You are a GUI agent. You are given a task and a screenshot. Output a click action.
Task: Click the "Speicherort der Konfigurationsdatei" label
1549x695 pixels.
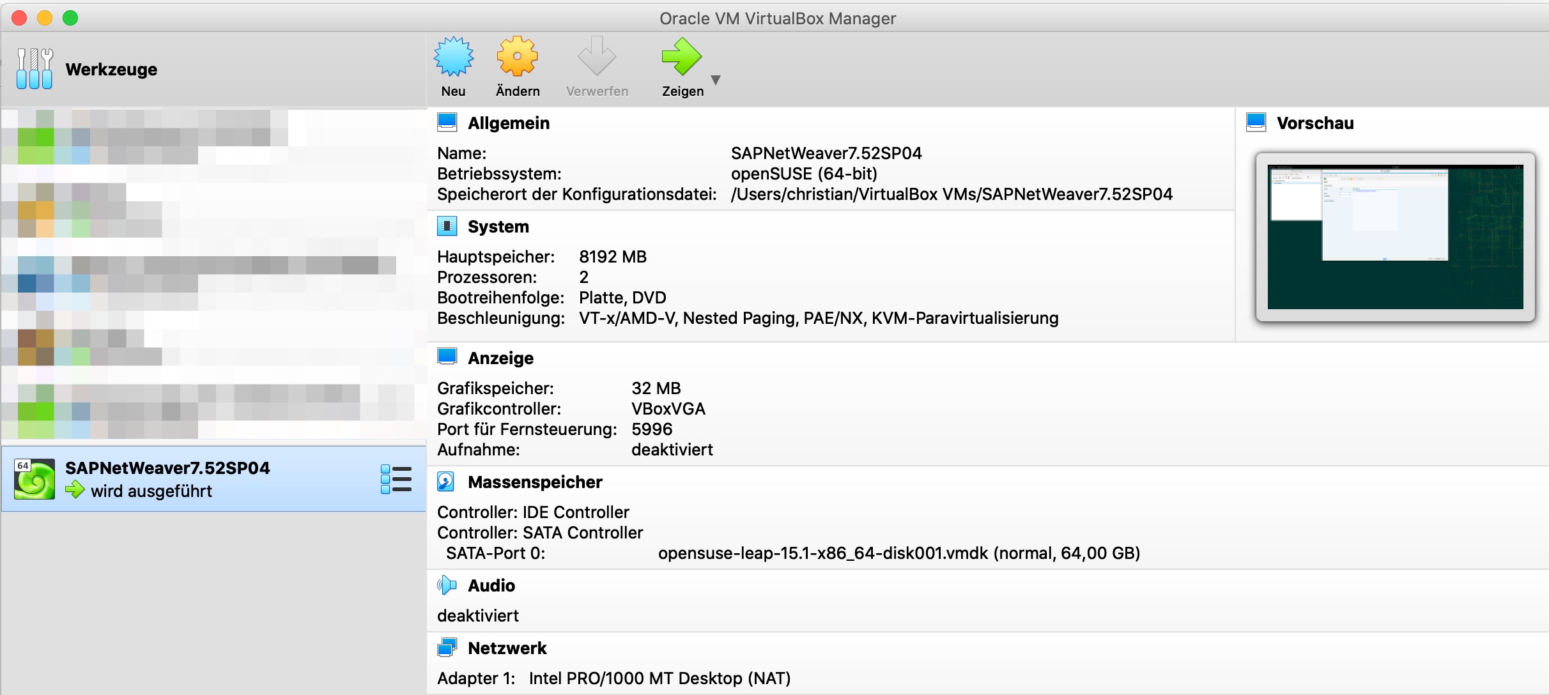point(577,194)
